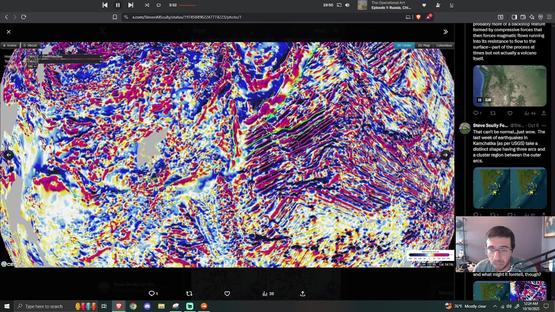Switch to the 2D Map tab
This screenshot has height=312, width=555.
click(x=424, y=45)
